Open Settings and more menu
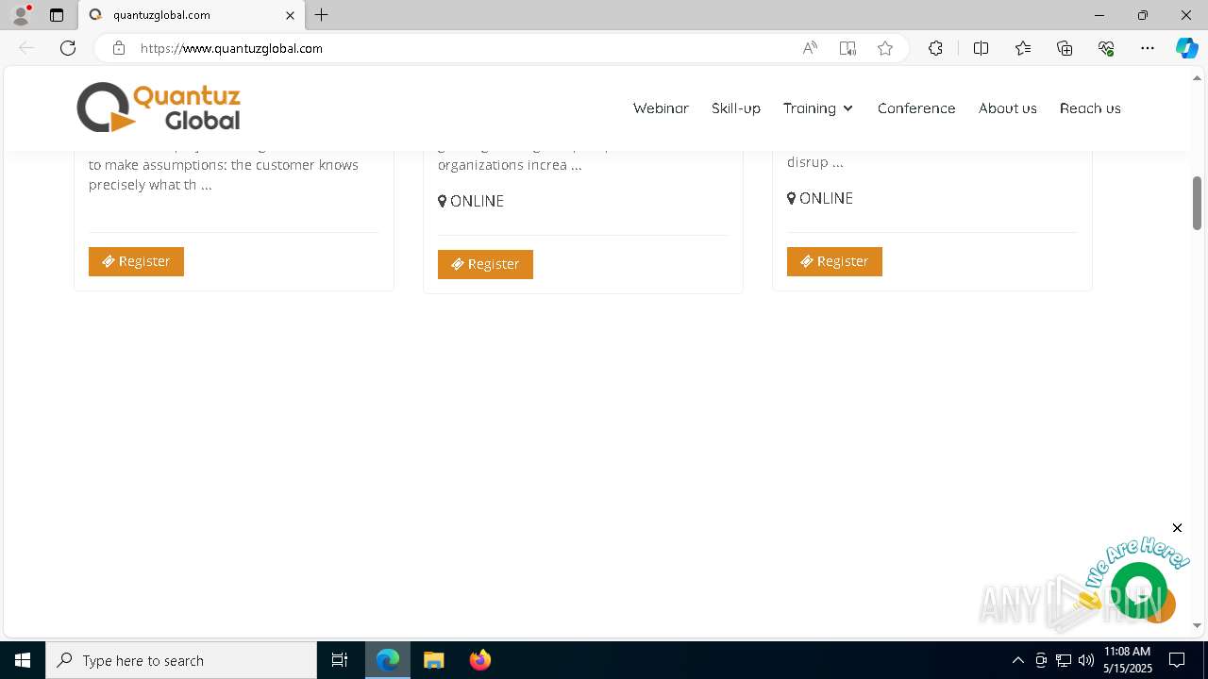The width and height of the screenshot is (1208, 679). (1148, 48)
